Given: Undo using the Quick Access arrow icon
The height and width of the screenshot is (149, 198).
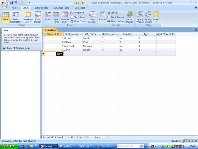Looking at the screenshot, I should click(x=16, y=2).
